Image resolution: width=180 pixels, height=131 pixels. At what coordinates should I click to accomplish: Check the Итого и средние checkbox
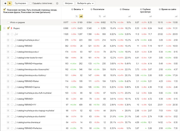coord(8,22)
